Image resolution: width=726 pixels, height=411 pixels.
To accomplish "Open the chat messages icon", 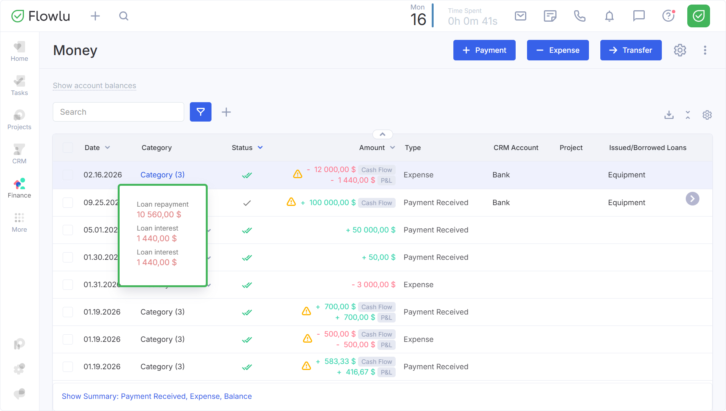I will tap(639, 16).
